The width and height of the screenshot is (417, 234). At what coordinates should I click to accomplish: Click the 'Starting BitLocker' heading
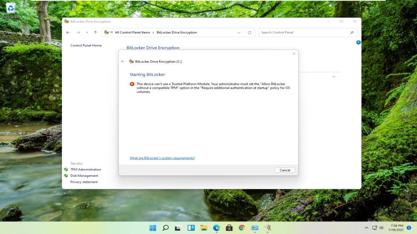point(147,74)
